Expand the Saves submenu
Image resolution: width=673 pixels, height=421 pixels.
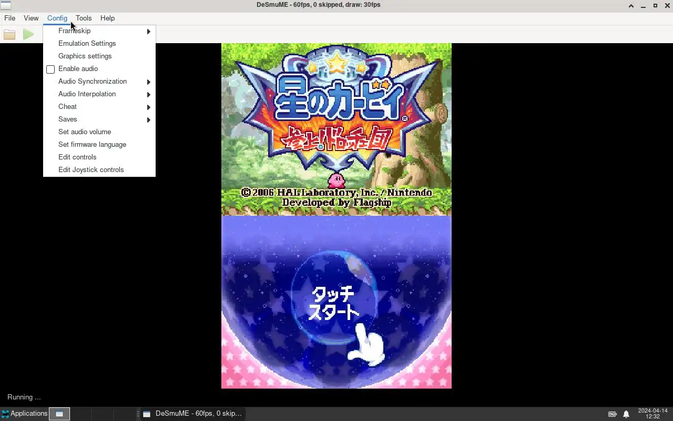pyautogui.click(x=99, y=119)
